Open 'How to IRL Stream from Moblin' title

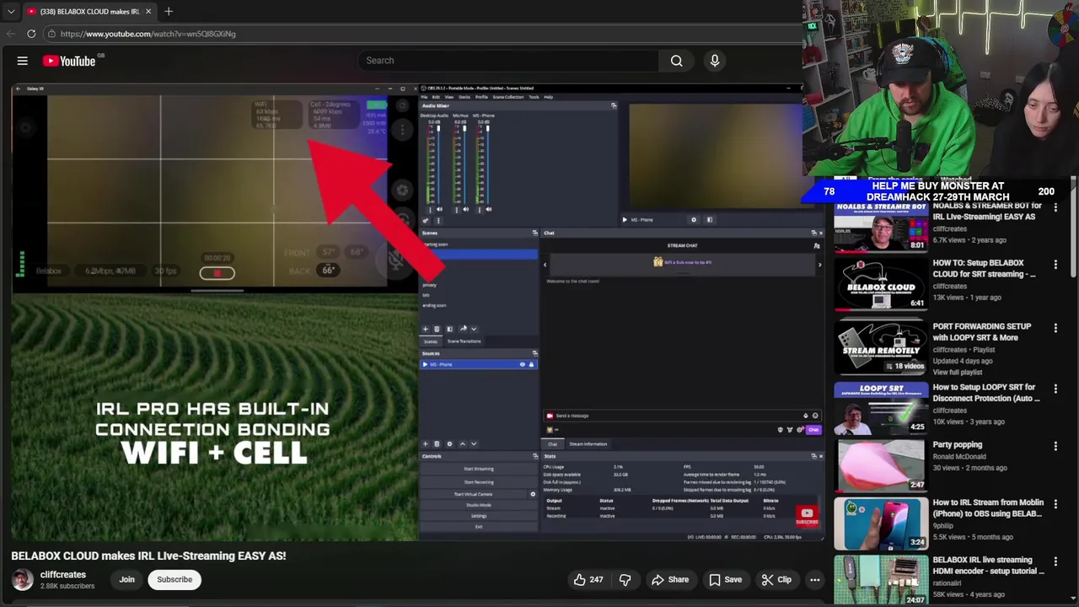[988, 508]
